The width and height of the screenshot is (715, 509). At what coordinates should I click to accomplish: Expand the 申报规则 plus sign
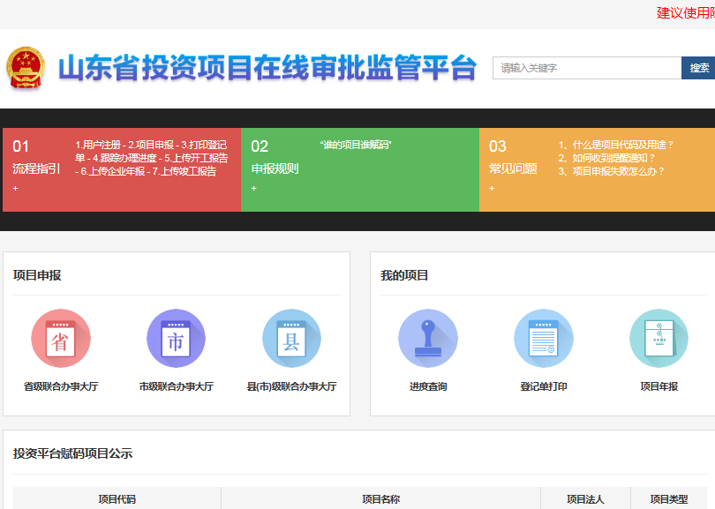coord(254,188)
